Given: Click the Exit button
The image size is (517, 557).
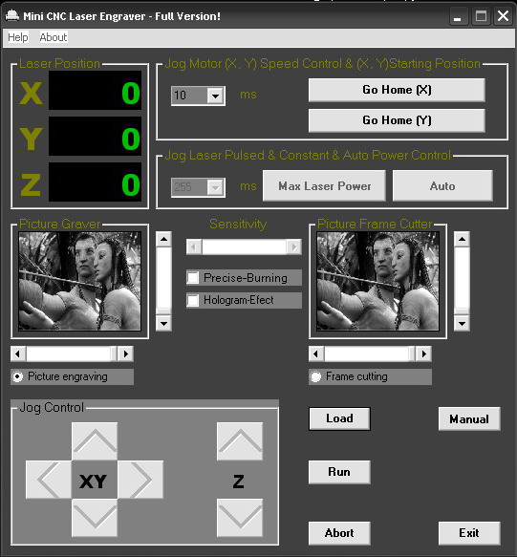Looking at the screenshot, I should (x=469, y=533).
